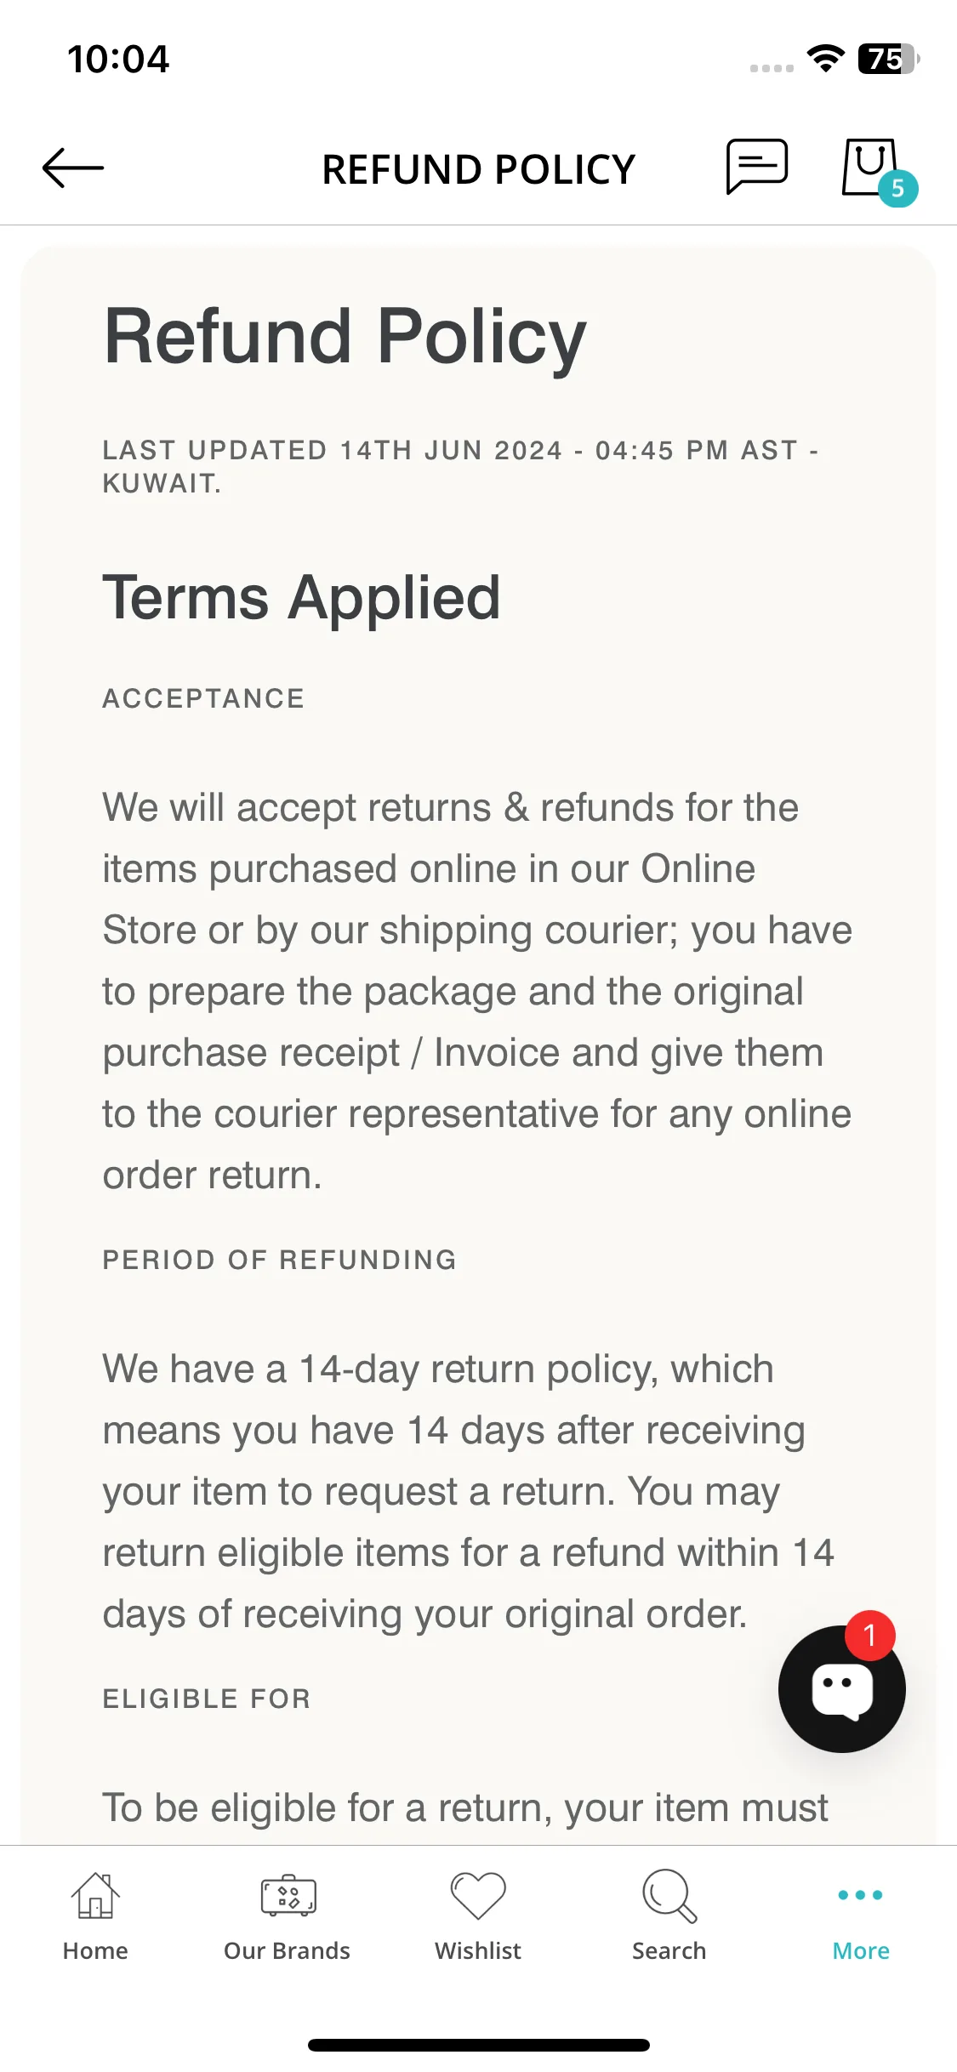This screenshot has width=957, height=2072.
Task: Tap the red notification badge on chat bubble
Action: tap(869, 1635)
